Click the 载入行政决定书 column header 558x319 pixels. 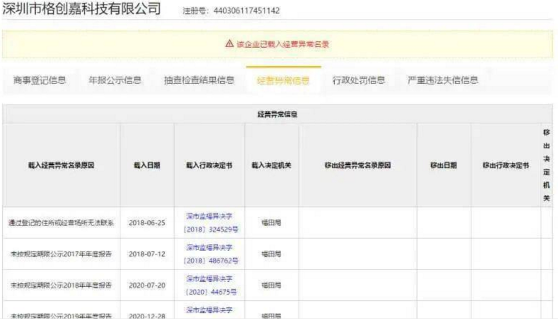[209, 165]
